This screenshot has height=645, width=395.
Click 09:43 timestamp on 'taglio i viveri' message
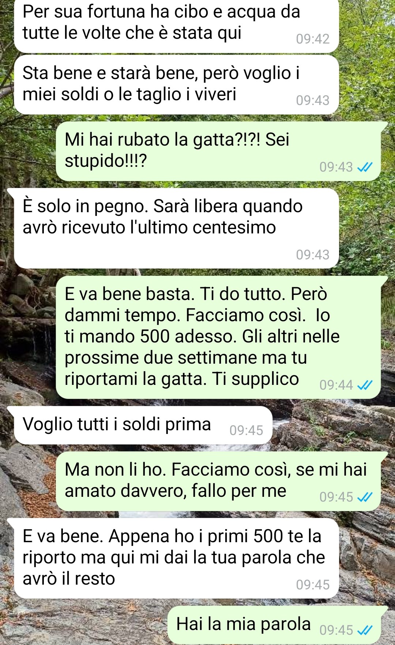tap(313, 100)
